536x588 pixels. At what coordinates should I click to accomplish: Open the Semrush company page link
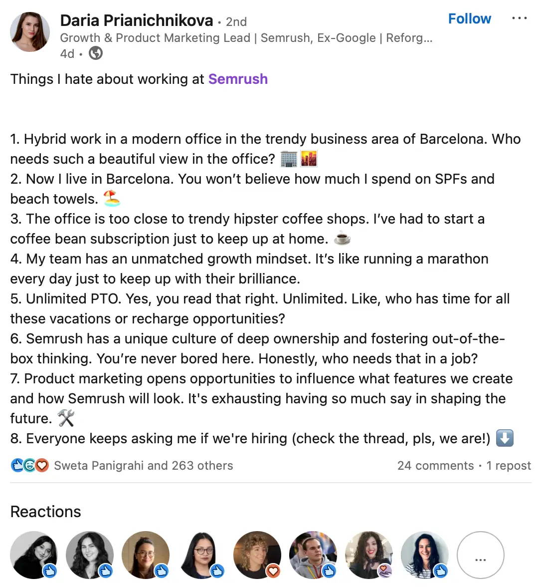coord(238,79)
